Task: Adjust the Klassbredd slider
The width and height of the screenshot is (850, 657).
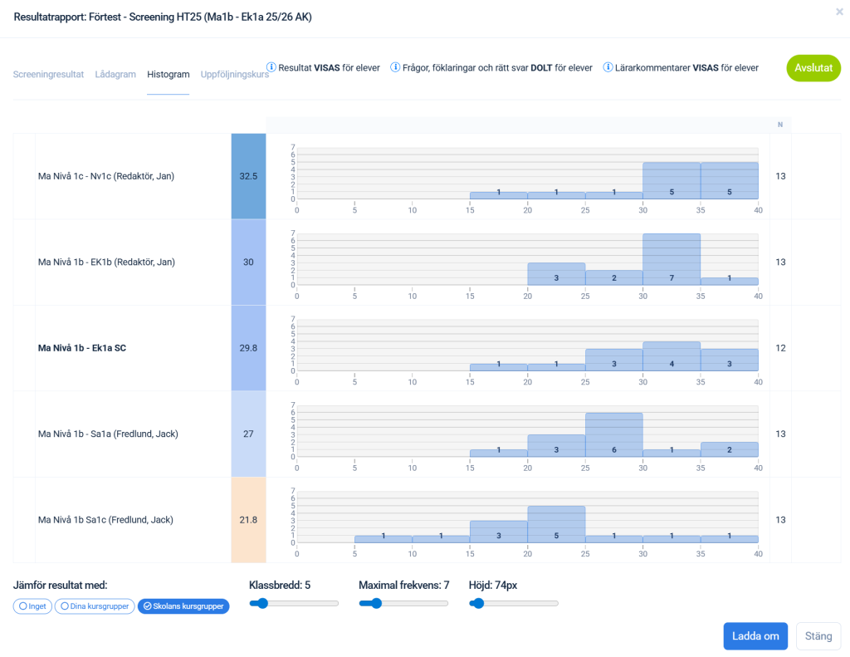Action: point(263,604)
